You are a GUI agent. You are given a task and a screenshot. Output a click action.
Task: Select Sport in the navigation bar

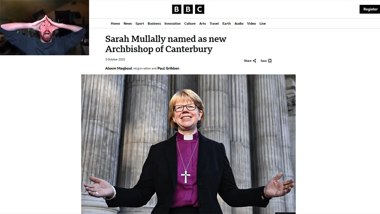click(140, 23)
